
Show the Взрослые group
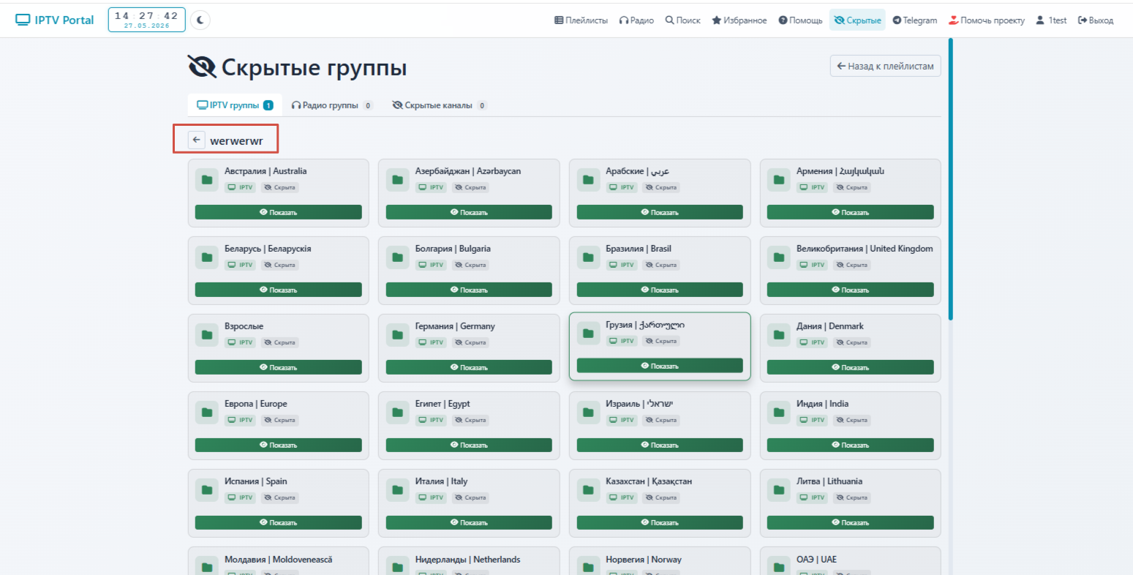click(x=279, y=367)
